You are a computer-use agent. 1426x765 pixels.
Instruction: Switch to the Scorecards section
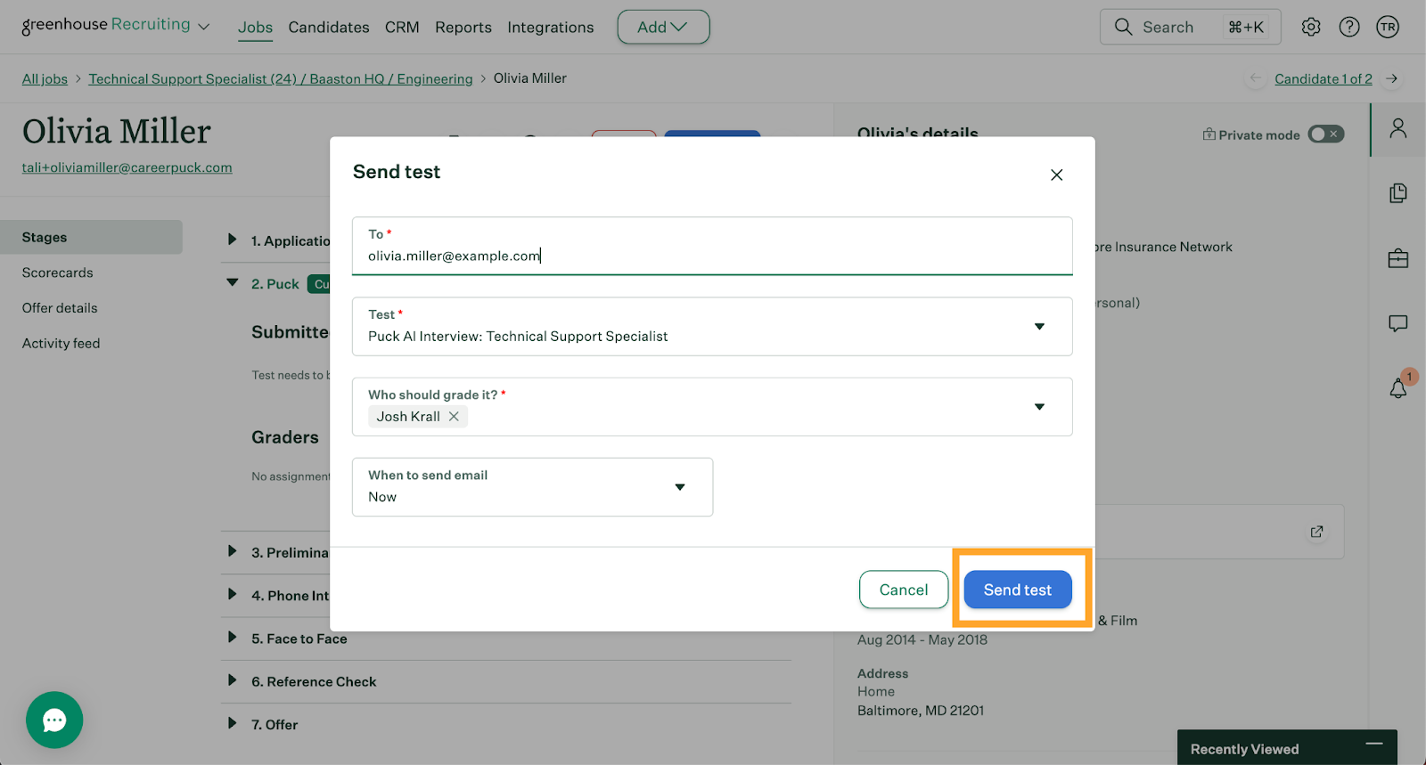pyautogui.click(x=58, y=273)
